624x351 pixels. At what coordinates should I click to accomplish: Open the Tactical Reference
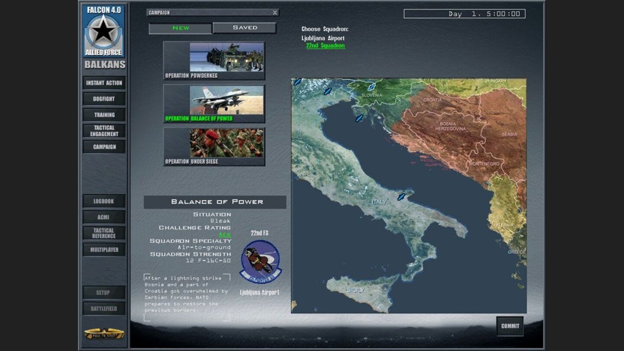(x=104, y=233)
